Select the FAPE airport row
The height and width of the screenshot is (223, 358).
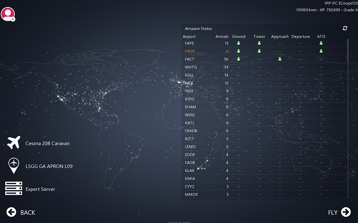point(265,43)
